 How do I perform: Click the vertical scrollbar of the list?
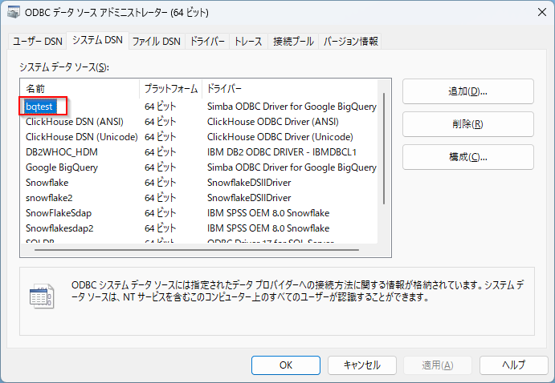point(384,148)
